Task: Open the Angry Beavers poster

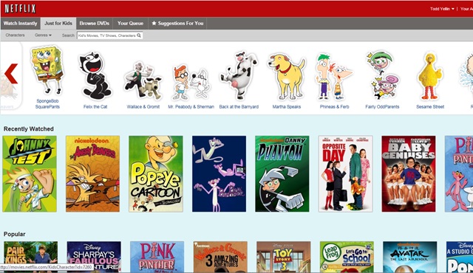Action: pos(92,173)
